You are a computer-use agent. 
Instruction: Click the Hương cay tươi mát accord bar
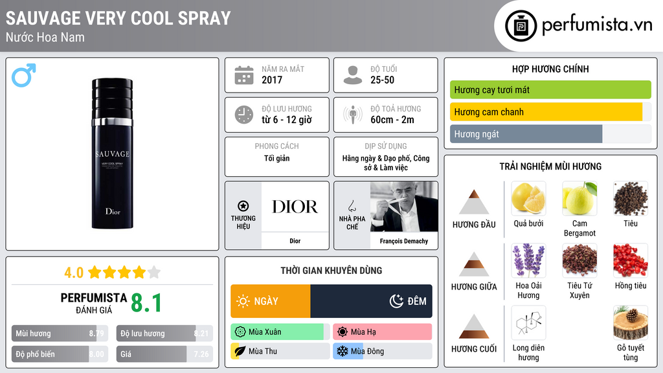click(550, 90)
